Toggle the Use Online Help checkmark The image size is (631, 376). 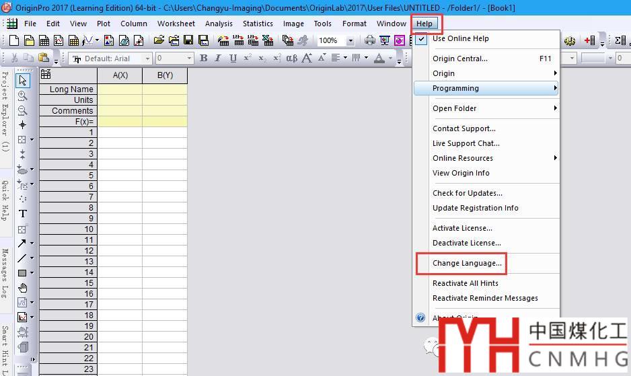421,39
